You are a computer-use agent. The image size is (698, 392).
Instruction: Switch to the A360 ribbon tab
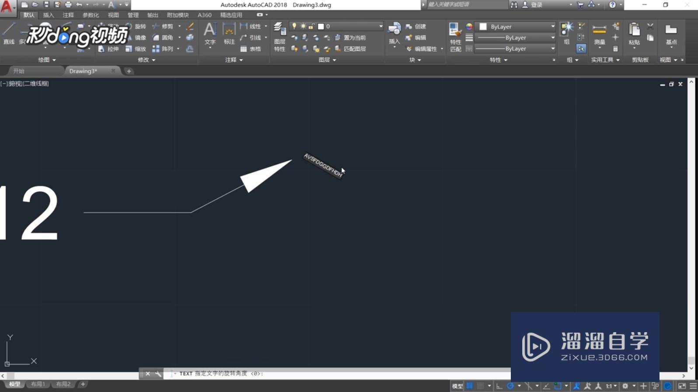tap(204, 15)
